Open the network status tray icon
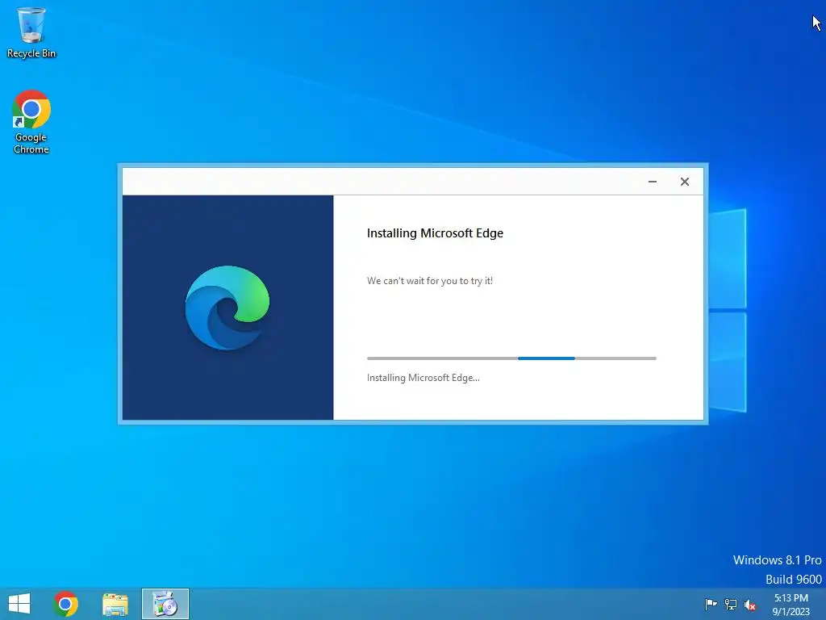The height and width of the screenshot is (620, 826). (731, 604)
